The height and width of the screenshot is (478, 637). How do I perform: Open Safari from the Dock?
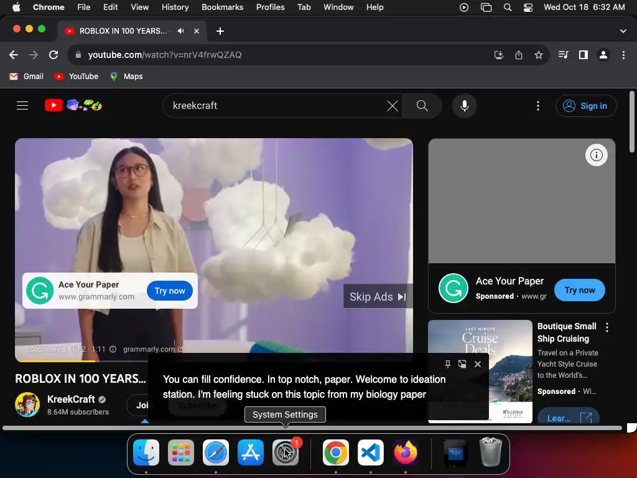tap(216, 452)
